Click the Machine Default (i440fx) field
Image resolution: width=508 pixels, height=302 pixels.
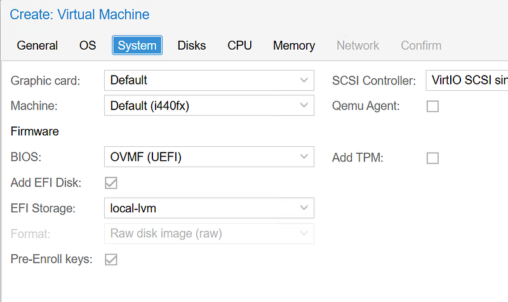(x=198, y=106)
